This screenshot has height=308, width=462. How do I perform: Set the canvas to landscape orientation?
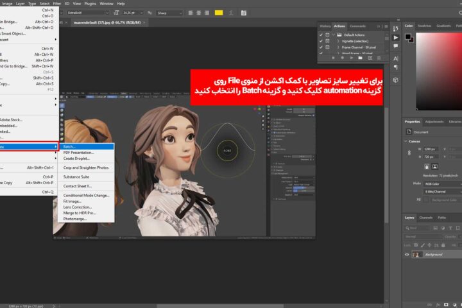[x=434, y=167]
